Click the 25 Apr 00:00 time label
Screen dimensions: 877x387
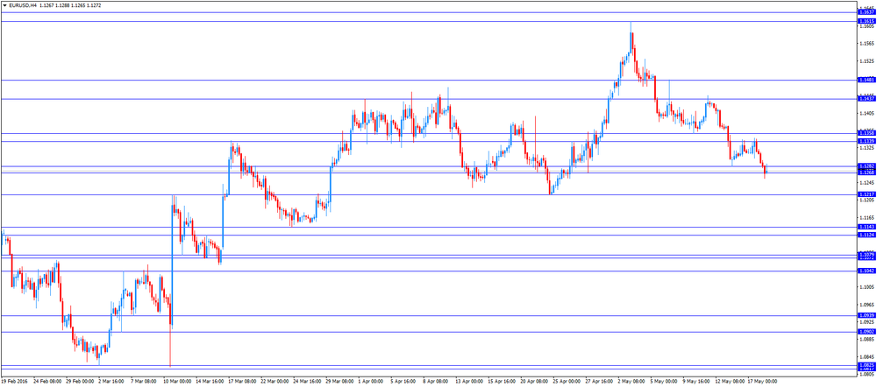[566, 382]
